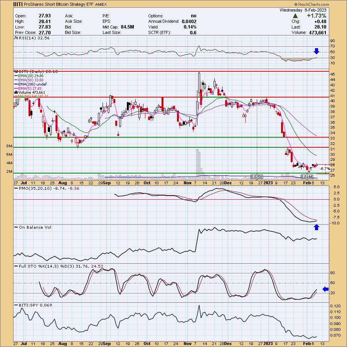Click the RSI(14) 32.56 indicator label

(x=34, y=38)
